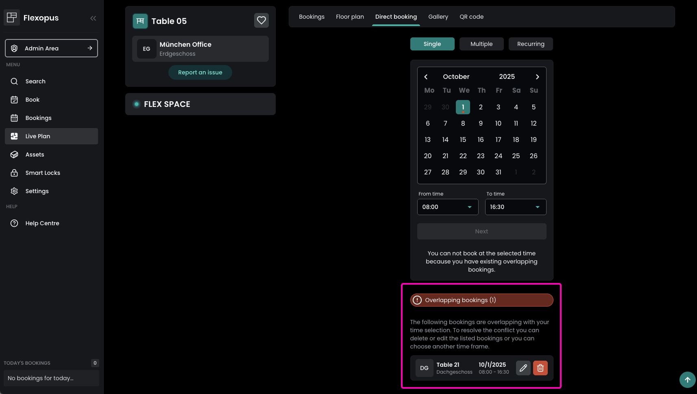Screen dimensions: 697x394
Task: Open the To time dropdown
Action: (515, 207)
